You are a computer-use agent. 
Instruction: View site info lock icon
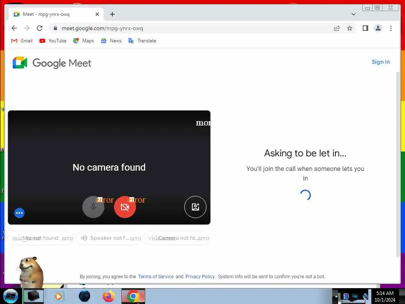(55, 28)
